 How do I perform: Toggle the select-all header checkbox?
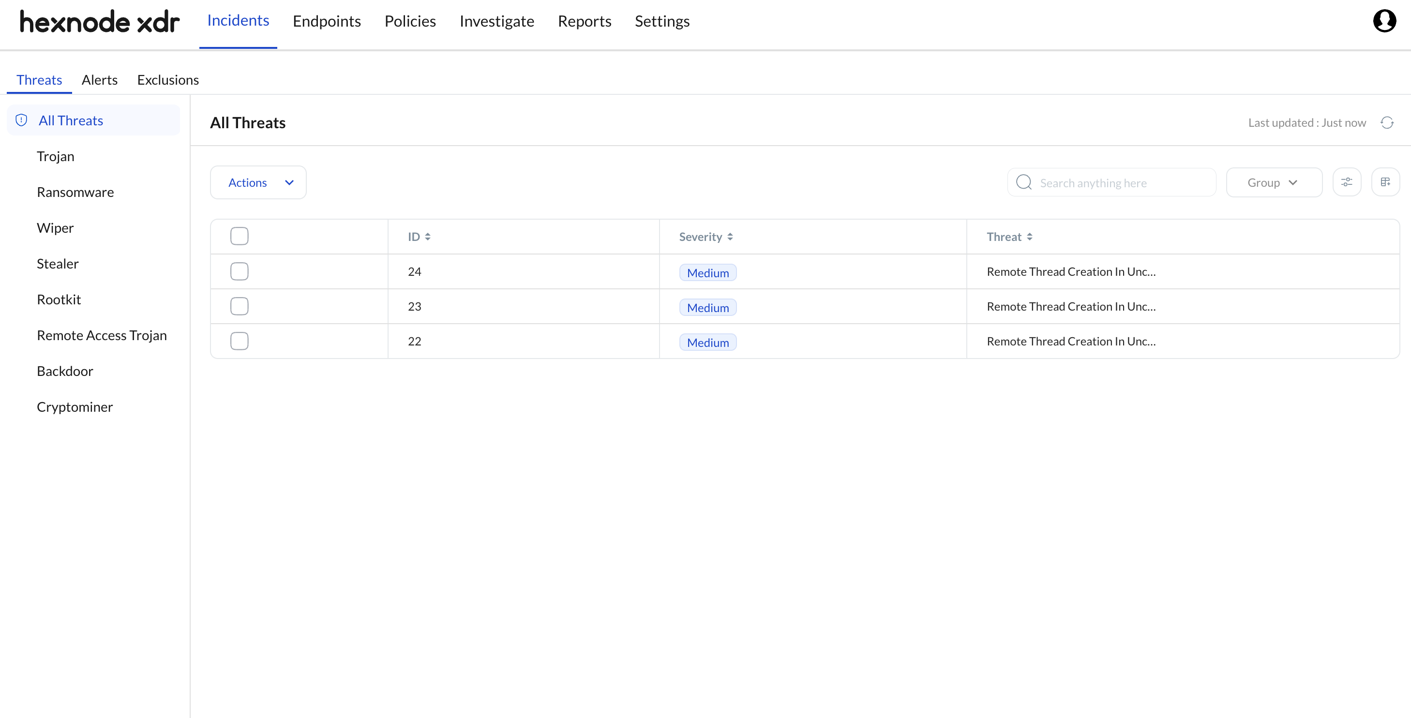(x=240, y=236)
